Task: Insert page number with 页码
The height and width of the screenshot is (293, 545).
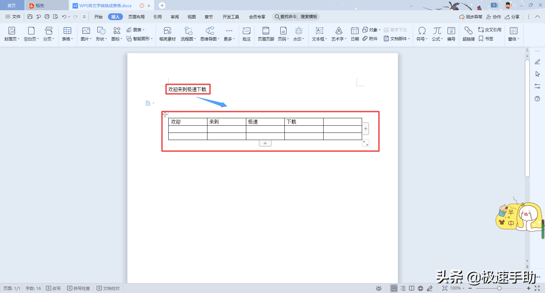Action: pyautogui.click(x=283, y=34)
